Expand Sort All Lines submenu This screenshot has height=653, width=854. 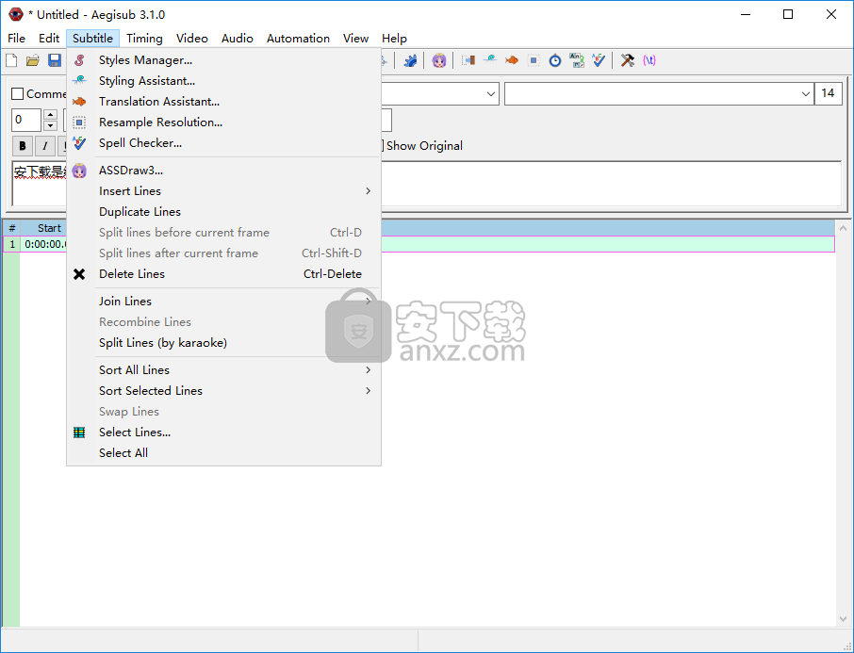(223, 370)
